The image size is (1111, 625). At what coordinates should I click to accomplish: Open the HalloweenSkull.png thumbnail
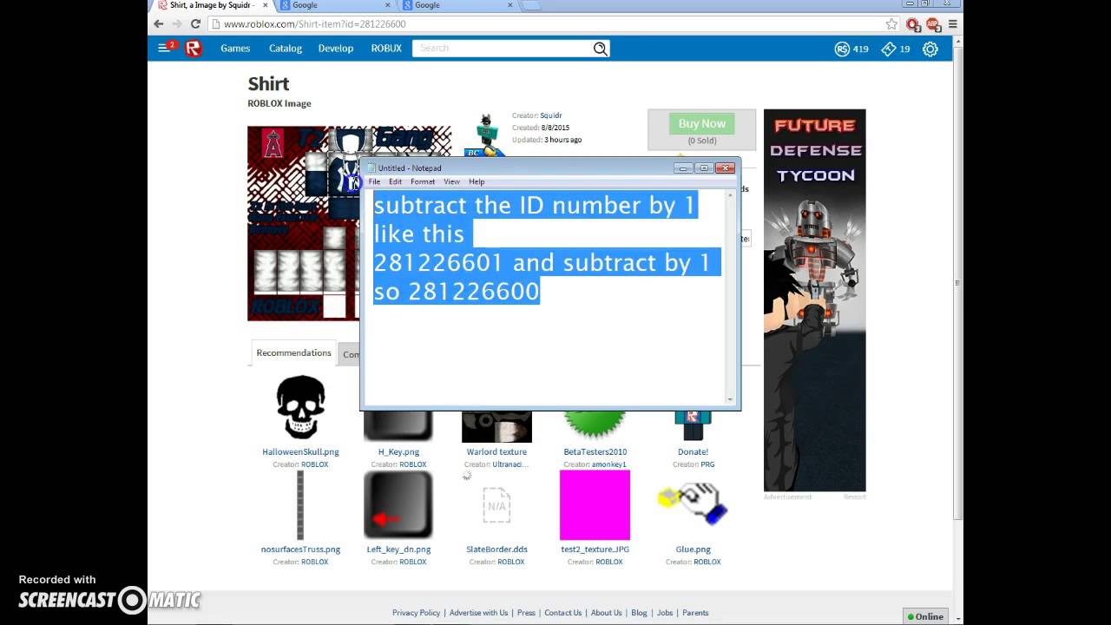coord(300,407)
